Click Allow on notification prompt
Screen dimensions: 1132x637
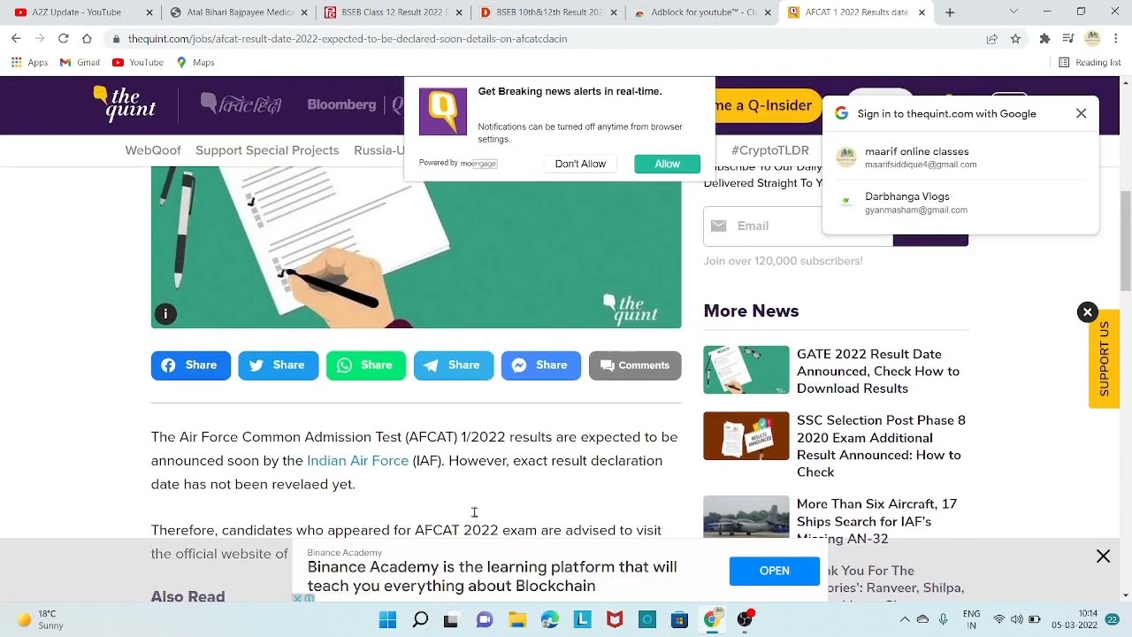click(667, 164)
